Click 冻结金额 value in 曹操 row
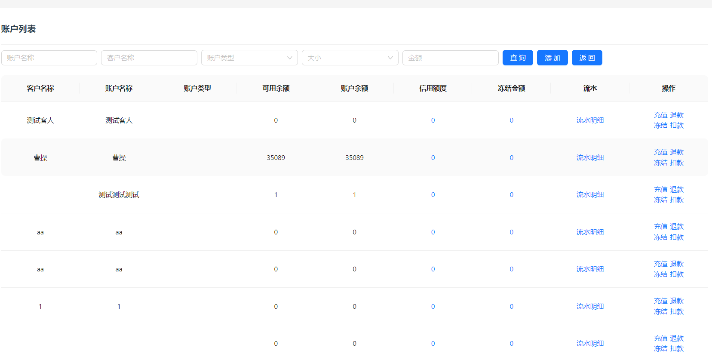The width and height of the screenshot is (712, 363). tap(512, 158)
